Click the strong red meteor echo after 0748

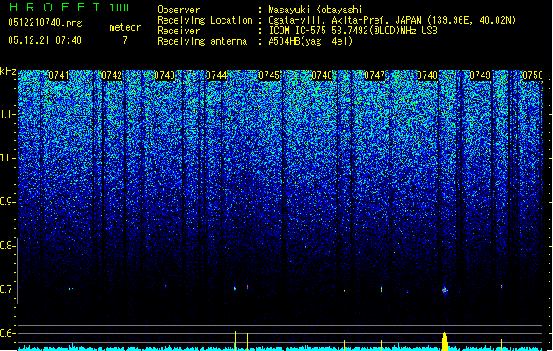(x=445, y=290)
